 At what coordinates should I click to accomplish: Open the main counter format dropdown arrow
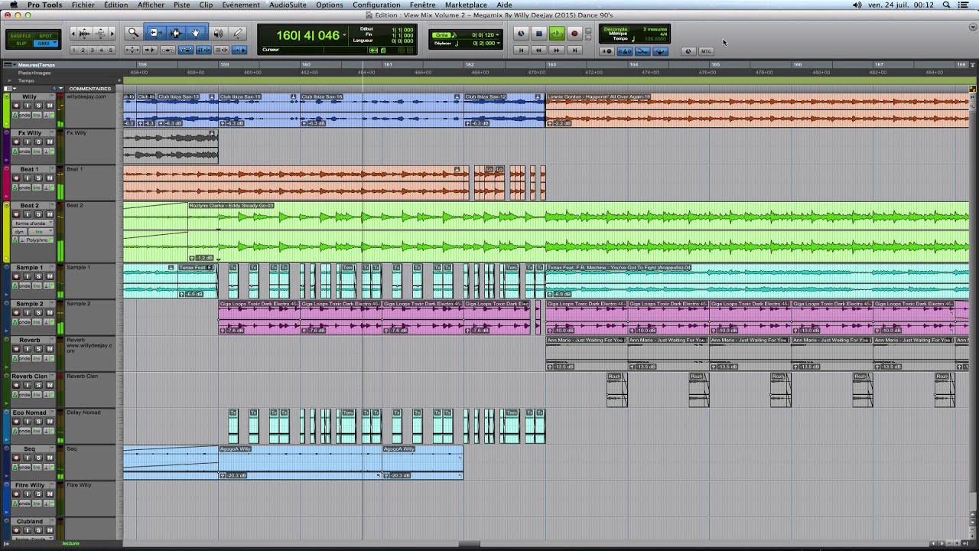344,35
